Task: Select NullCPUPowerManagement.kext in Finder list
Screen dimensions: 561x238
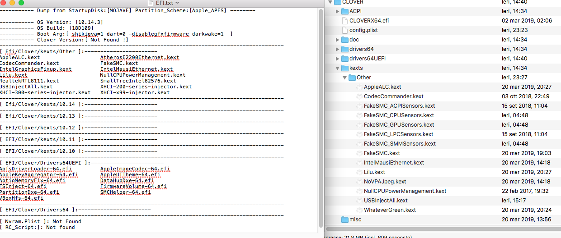Action: click(x=405, y=191)
